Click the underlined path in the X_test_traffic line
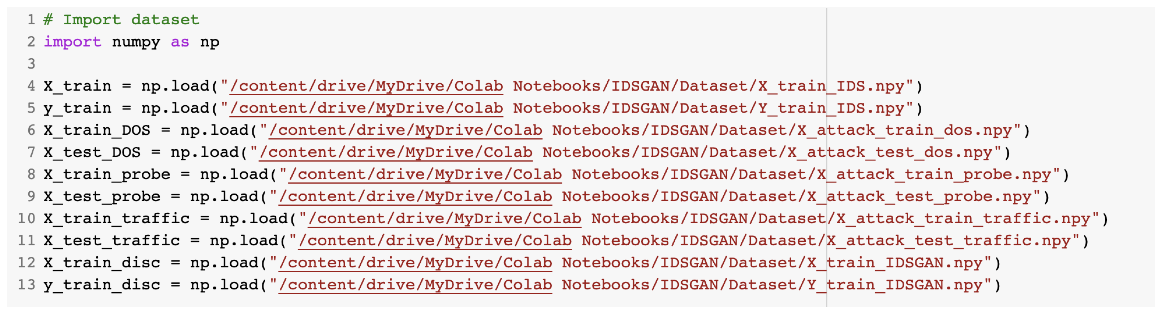1161x313 pixels. (x=435, y=240)
